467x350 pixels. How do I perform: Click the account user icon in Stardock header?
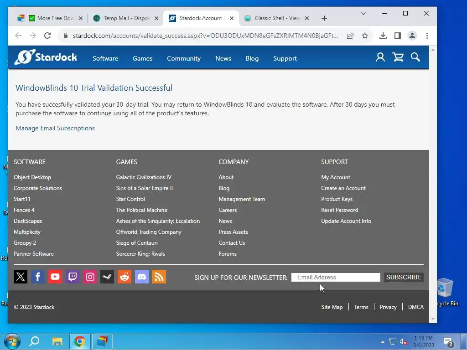[x=380, y=57]
